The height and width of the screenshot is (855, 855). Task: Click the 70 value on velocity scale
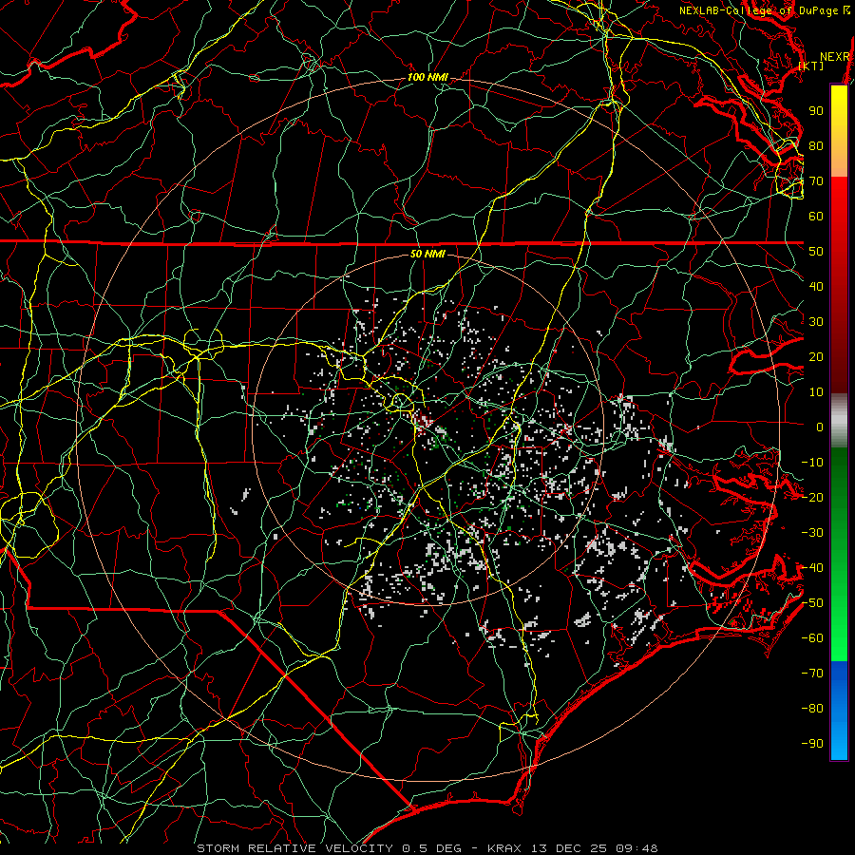tap(816, 181)
